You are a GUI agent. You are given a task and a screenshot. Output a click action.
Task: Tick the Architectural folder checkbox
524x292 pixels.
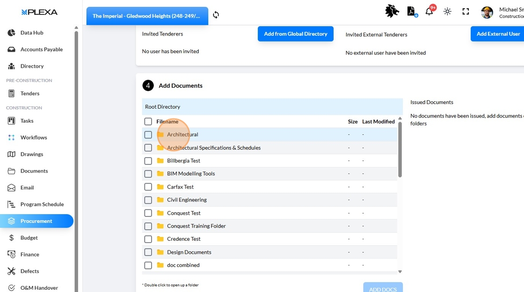(x=148, y=135)
